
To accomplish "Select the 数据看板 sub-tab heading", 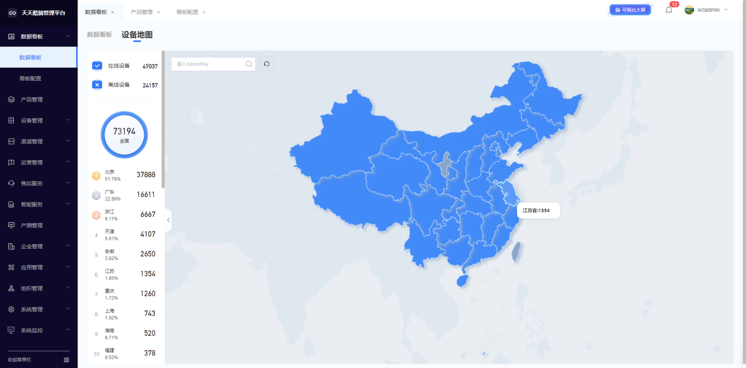I will click(x=99, y=34).
